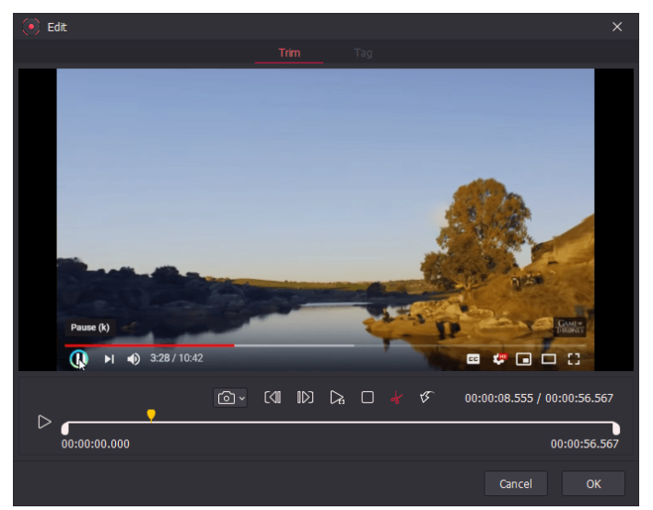Seek on the red video progress bar

click(x=149, y=345)
